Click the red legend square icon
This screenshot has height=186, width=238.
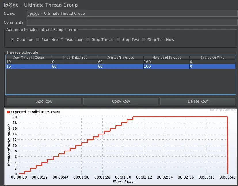8,112
